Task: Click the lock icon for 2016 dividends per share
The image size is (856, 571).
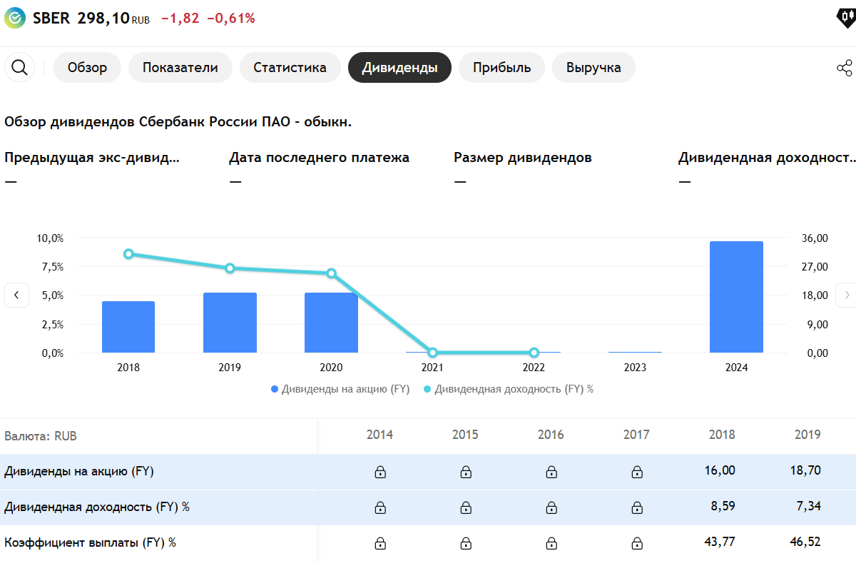Action: coord(551,471)
